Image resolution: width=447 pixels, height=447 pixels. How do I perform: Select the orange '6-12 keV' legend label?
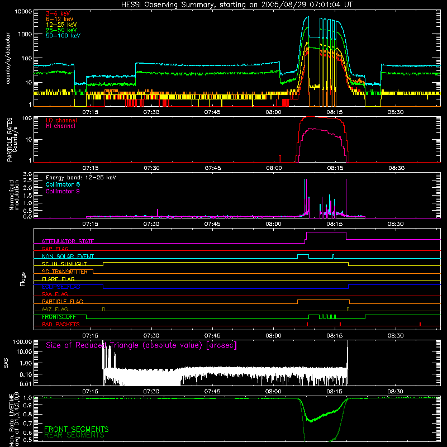click(60, 19)
